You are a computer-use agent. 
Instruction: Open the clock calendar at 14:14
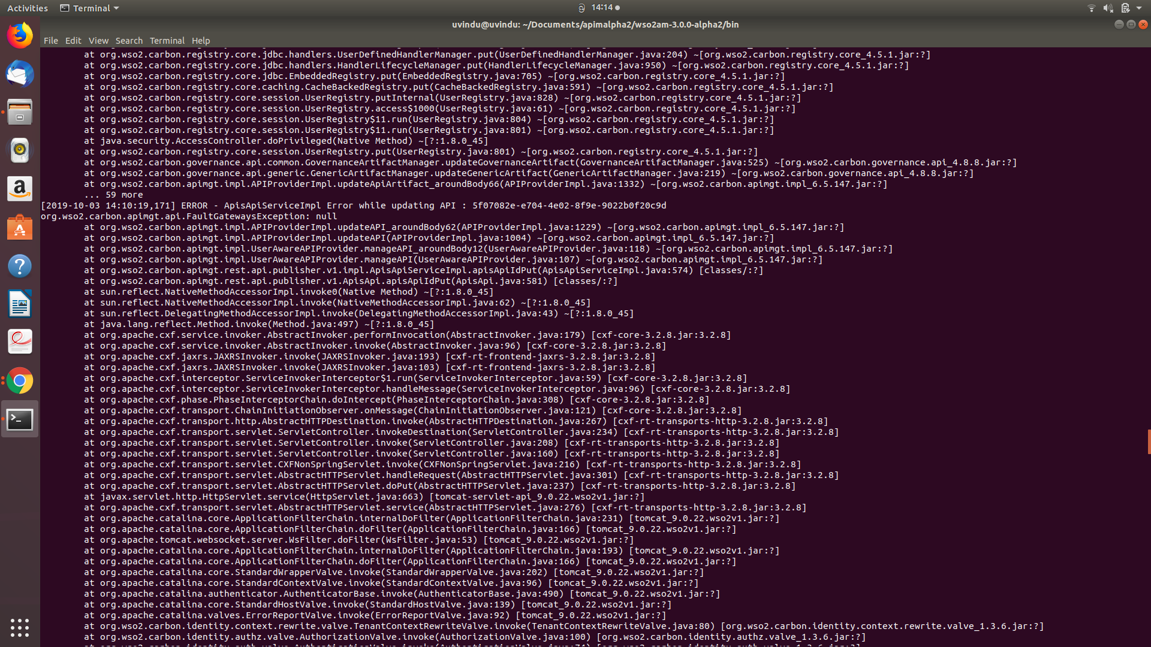click(x=602, y=8)
